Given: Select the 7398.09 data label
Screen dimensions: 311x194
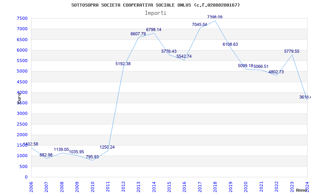Looking at the screenshot, I should click(x=215, y=17).
